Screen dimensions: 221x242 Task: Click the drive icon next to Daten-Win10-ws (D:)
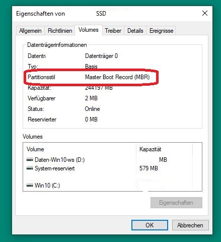(30, 160)
